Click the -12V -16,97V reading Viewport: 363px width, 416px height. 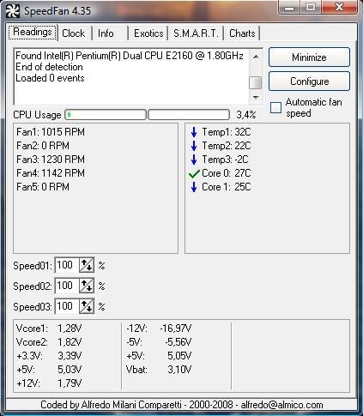159,329
